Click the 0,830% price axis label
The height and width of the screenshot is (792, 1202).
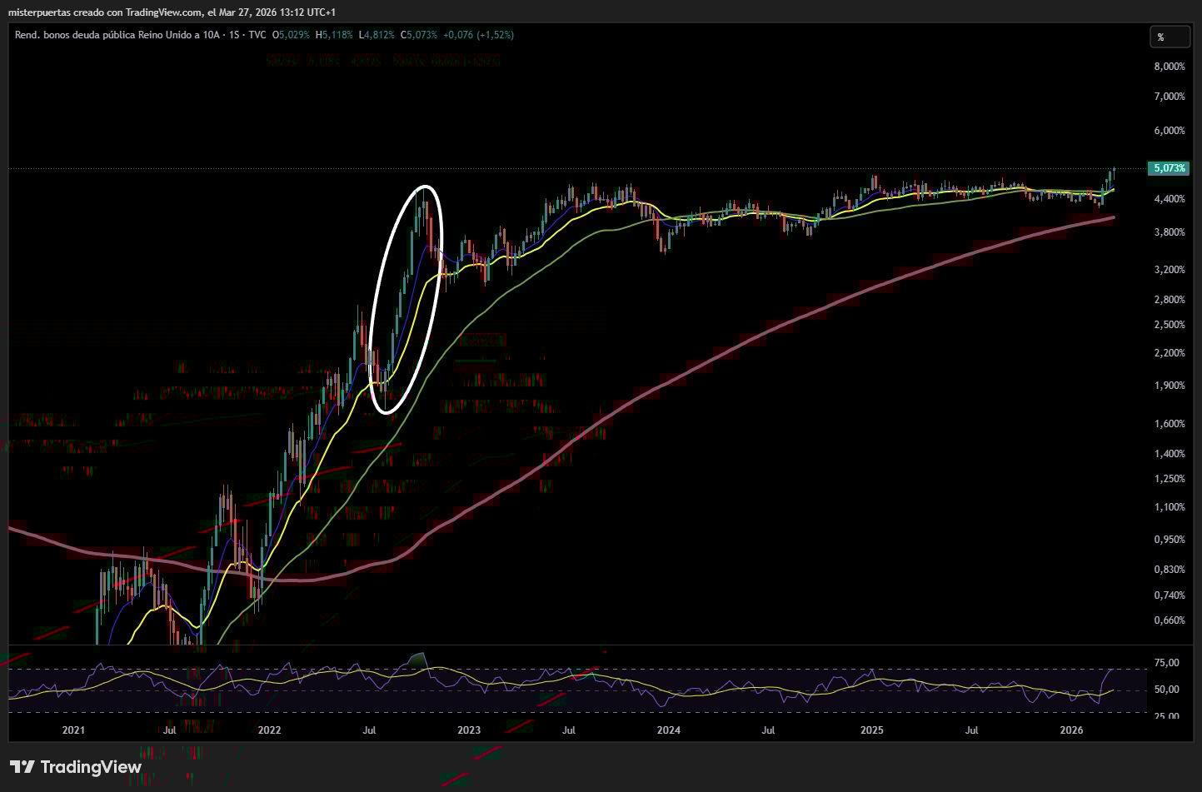tap(1170, 570)
